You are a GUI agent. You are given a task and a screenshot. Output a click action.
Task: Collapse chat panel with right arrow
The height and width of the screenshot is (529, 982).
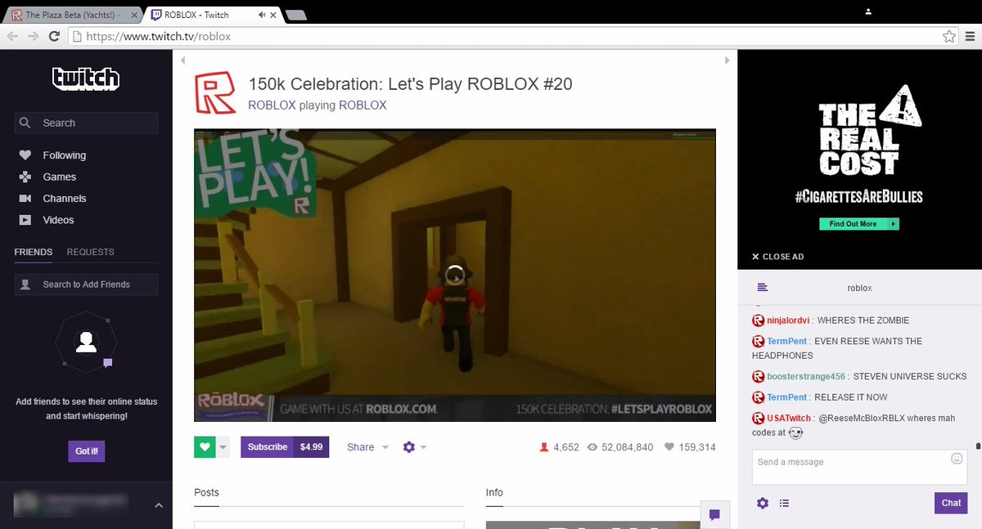(727, 61)
